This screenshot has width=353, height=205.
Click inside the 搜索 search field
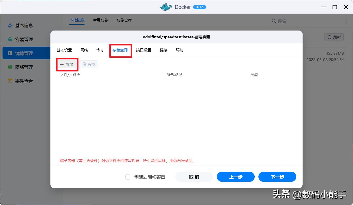pos(303,21)
